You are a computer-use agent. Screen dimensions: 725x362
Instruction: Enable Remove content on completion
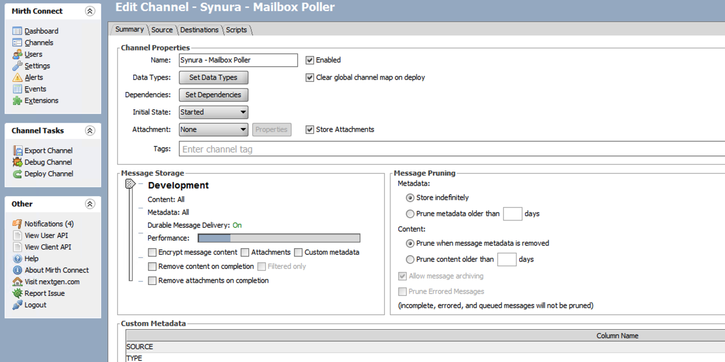[x=152, y=266]
